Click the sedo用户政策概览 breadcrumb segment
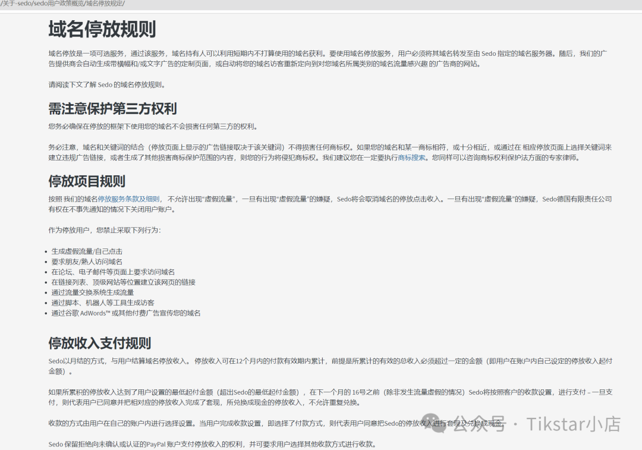 57,3
